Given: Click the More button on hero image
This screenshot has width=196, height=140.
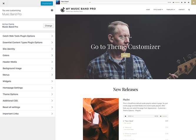Looking at the screenshot, I should pos(125,55).
